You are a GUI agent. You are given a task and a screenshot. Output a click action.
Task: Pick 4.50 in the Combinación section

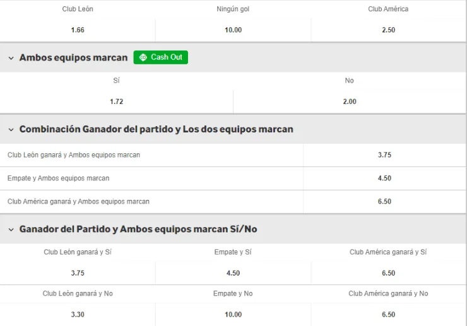(384, 178)
